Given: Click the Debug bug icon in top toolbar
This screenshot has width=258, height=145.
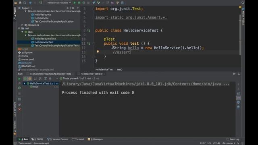Looking at the screenshot, I should [79, 3].
